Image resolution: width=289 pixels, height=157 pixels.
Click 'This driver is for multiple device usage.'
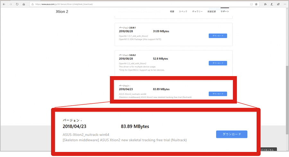coord(137,67)
